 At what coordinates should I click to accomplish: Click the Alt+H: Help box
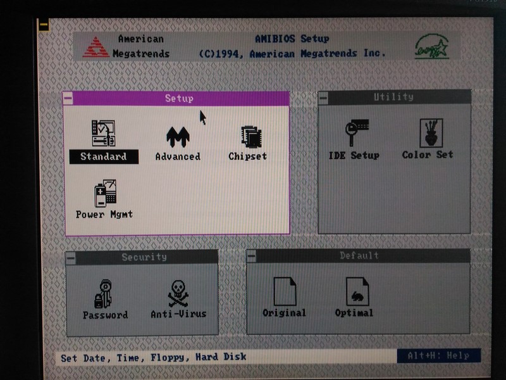click(x=438, y=356)
